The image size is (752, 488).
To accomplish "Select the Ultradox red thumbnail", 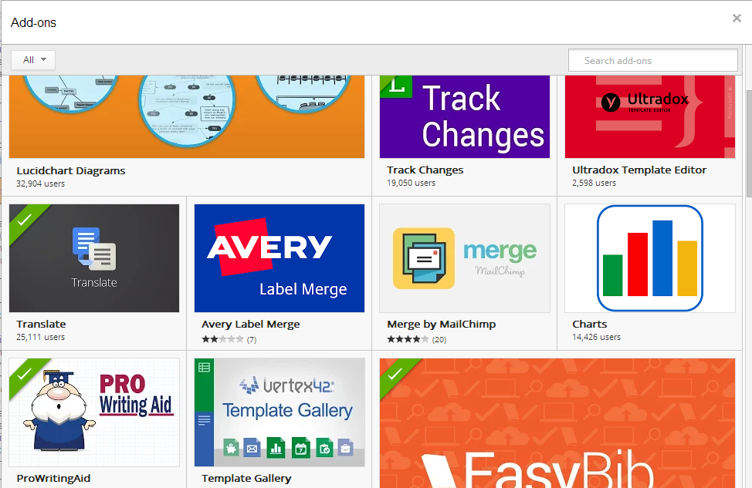I will (650, 116).
